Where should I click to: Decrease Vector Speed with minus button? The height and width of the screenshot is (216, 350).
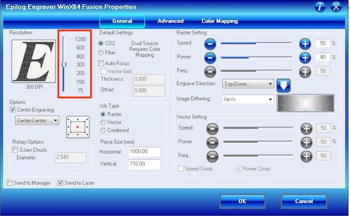(212, 128)
